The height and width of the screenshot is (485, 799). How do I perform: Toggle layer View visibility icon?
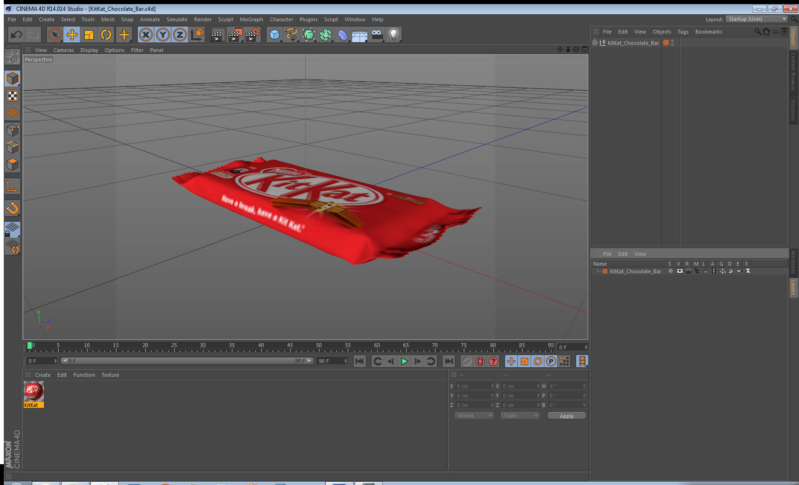(680, 271)
